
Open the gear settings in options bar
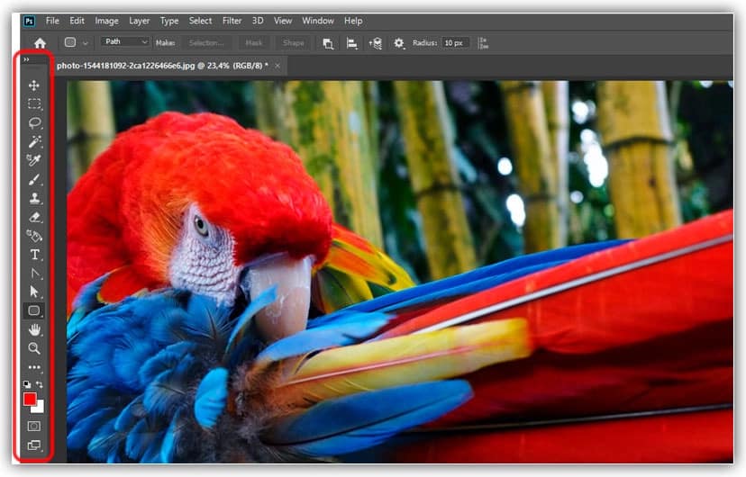[x=399, y=43]
